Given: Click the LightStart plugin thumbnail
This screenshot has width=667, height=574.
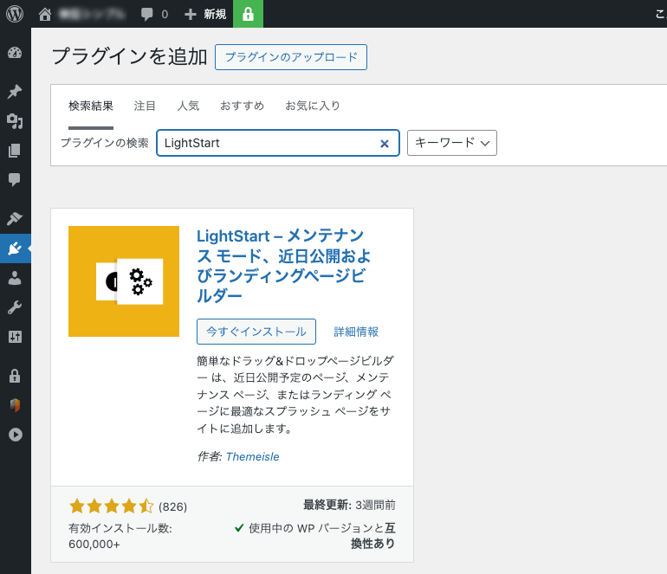Looking at the screenshot, I should 124,281.
